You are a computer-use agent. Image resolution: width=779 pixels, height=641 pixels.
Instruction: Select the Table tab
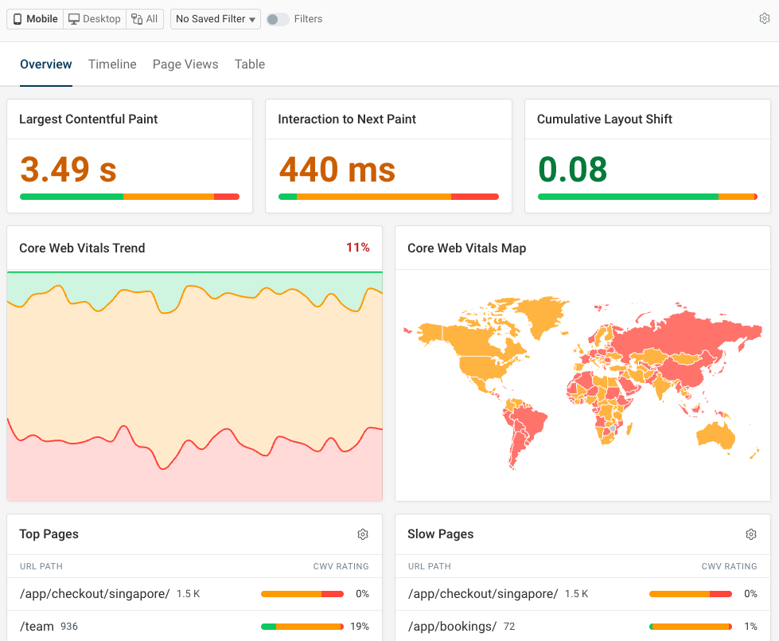249,64
